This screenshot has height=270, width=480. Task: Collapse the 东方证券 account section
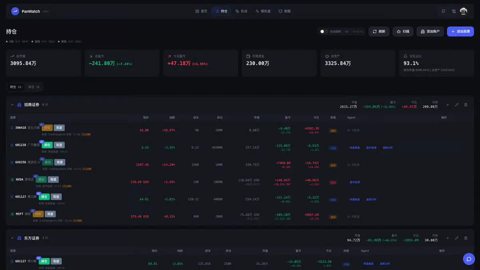point(12,238)
